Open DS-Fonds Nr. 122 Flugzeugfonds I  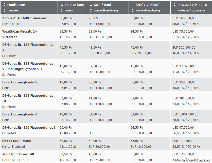[x=29, y=128]
